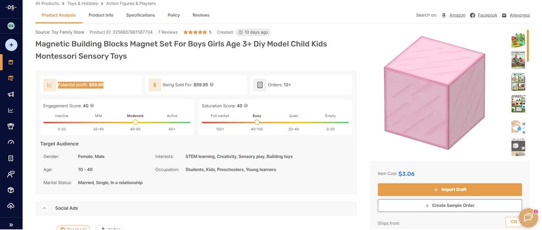Switch to the Product Info tab
This screenshot has height=230, width=542.
coord(101,15)
